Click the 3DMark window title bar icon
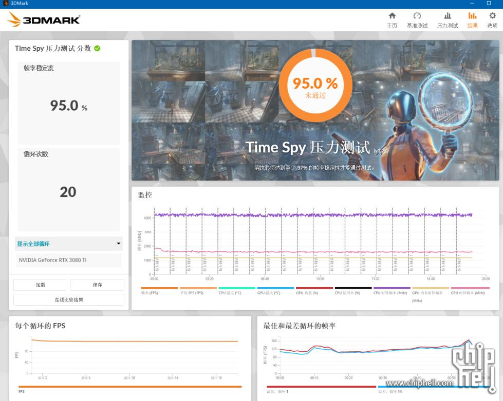The width and height of the screenshot is (503, 401). click(x=6, y=3)
